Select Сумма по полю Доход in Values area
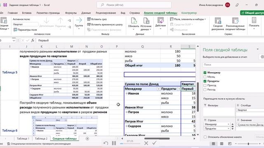264x148 pixels. (x=250, y=125)
